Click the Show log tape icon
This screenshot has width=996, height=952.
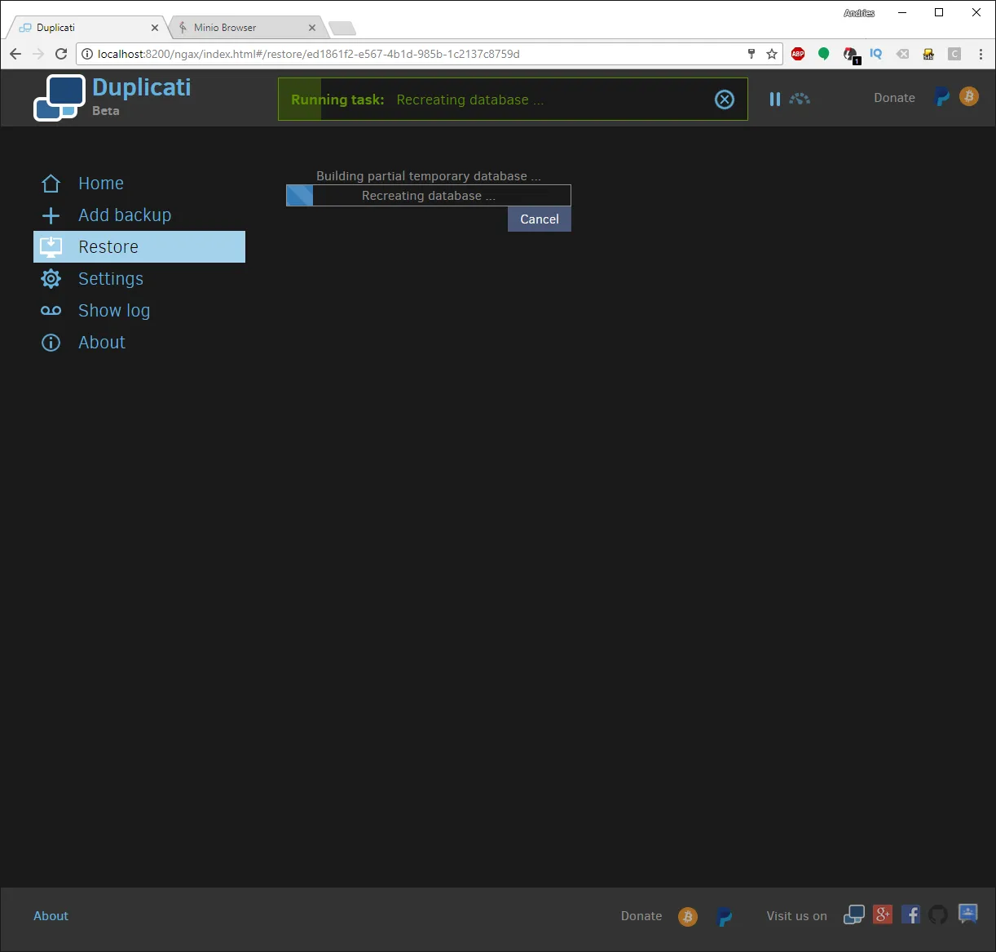51,311
